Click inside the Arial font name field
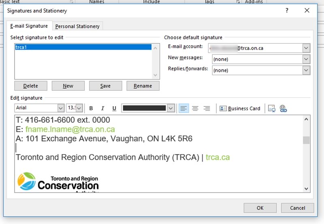This screenshot has height=224, width=324. pyautogui.click(x=36, y=108)
